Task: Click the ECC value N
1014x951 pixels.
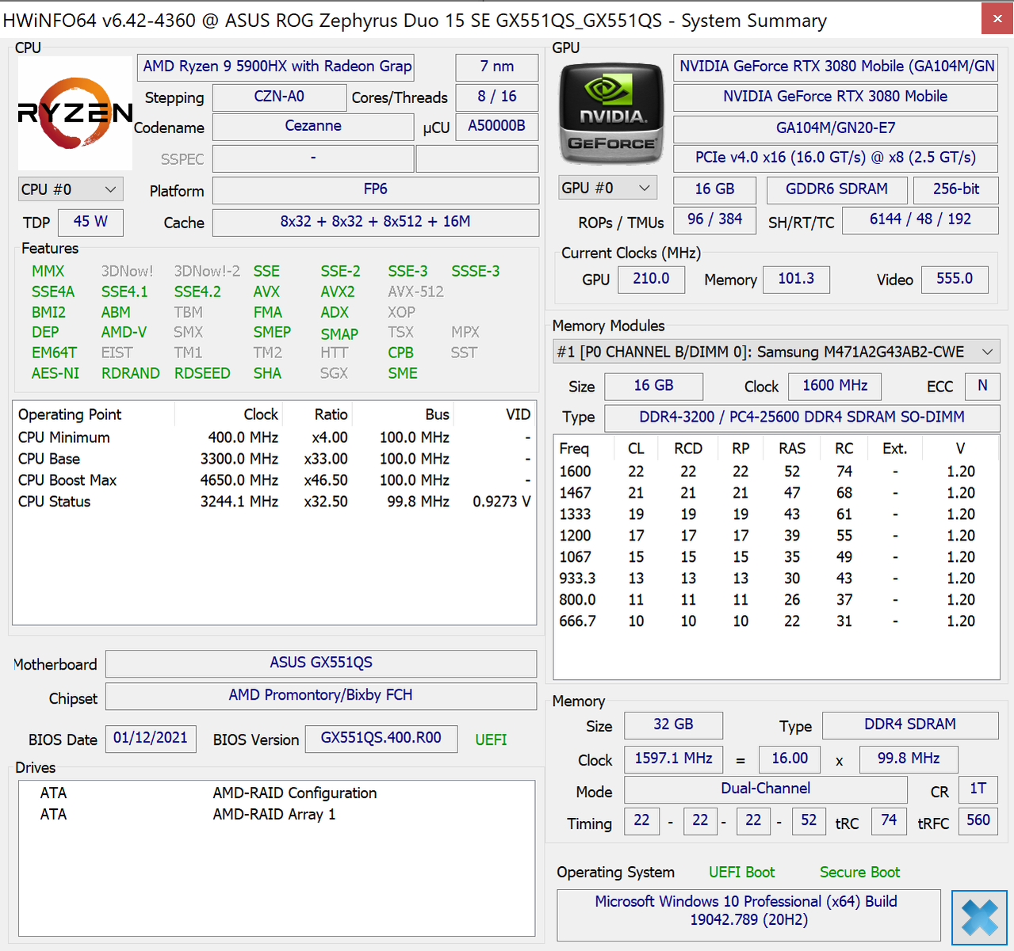Action: [x=982, y=386]
